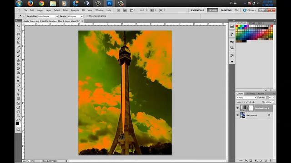The width and height of the screenshot is (291, 163).
Task: Open the Screen Mode dropdown
Action: [x=162, y=10]
